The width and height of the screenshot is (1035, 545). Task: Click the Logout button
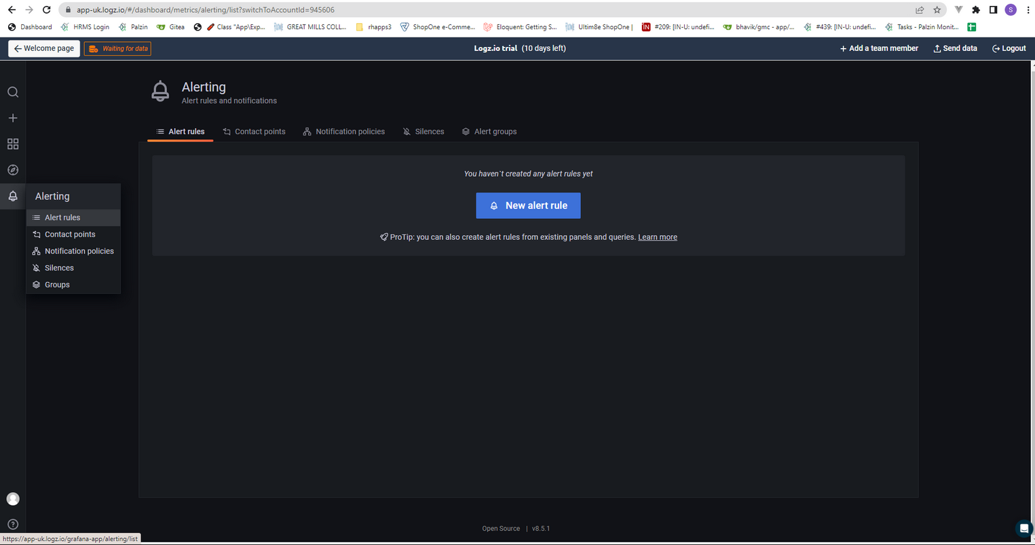(1009, 49)
